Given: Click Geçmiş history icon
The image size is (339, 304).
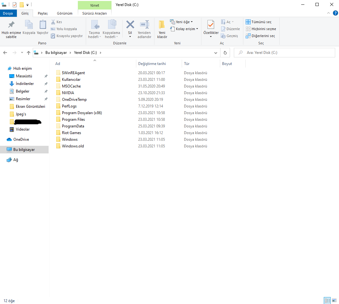Looking at the screenshot, I should (223, 36).
